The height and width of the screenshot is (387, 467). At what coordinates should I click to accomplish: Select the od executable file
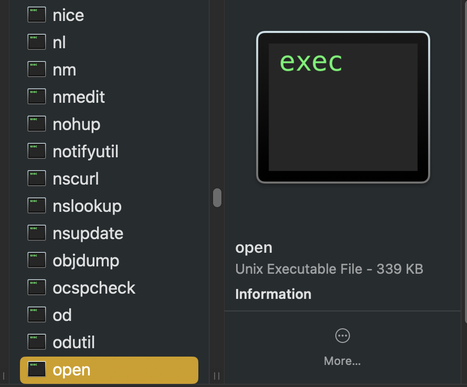click(x=62, y=315)
